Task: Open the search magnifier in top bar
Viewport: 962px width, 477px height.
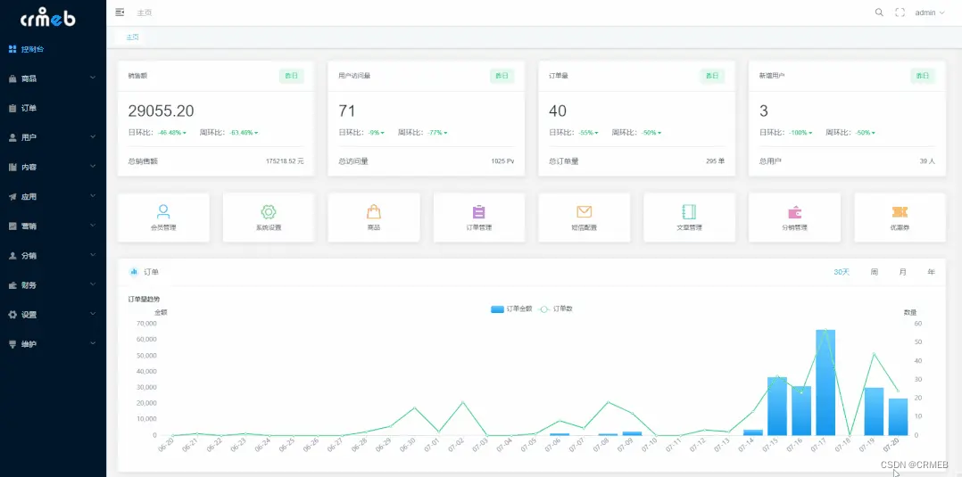Action: pos(879,12)
